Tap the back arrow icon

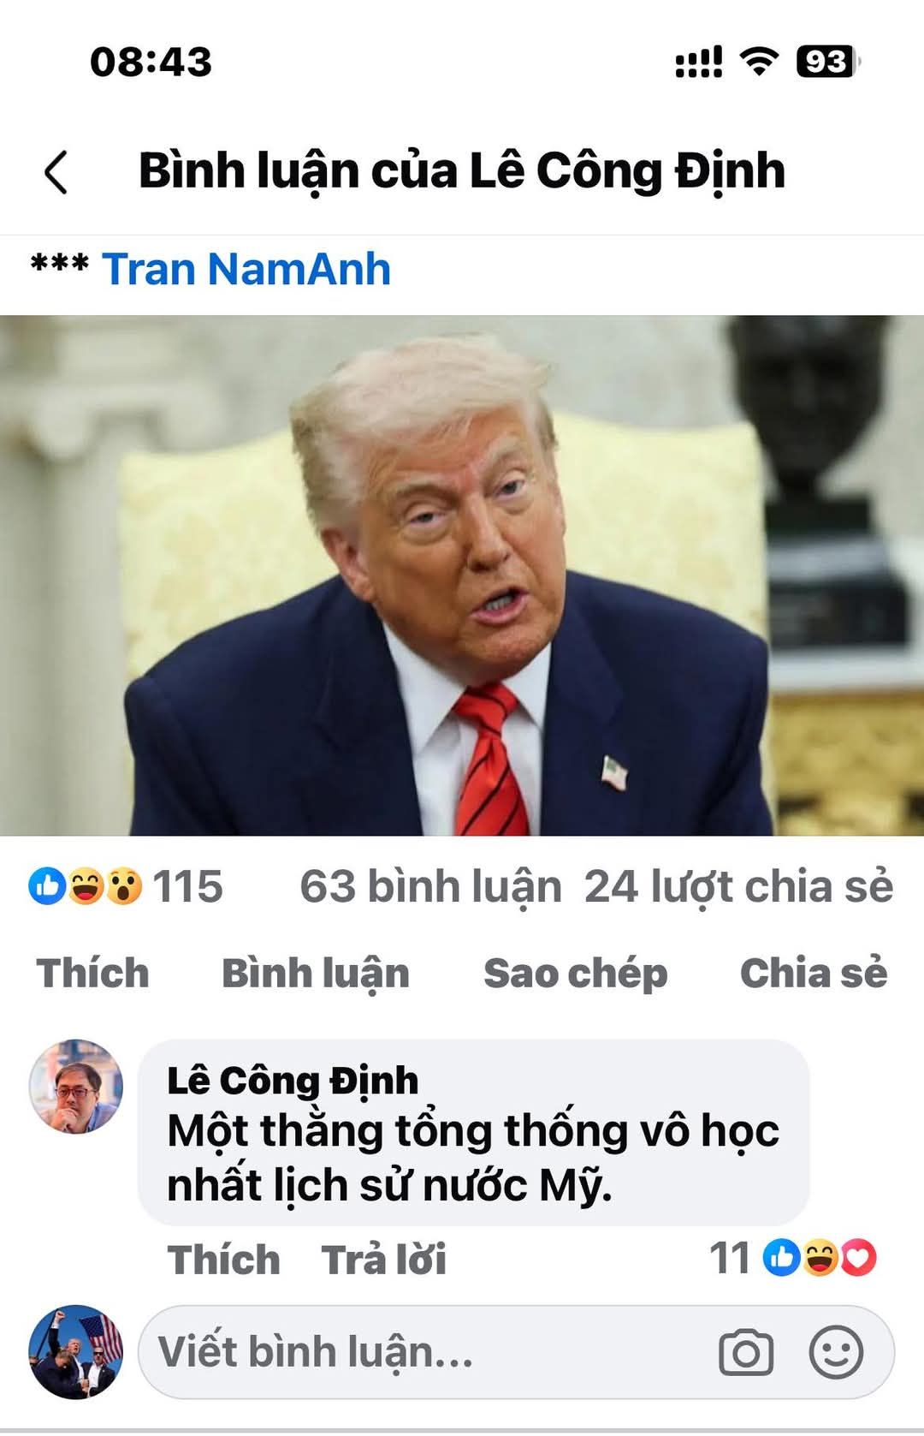[56, 172]
